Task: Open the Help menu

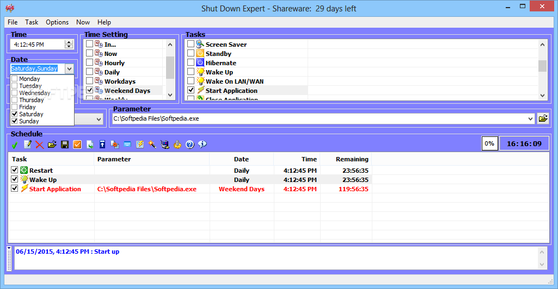Action: pyautogui.click(x=105, y=22)
